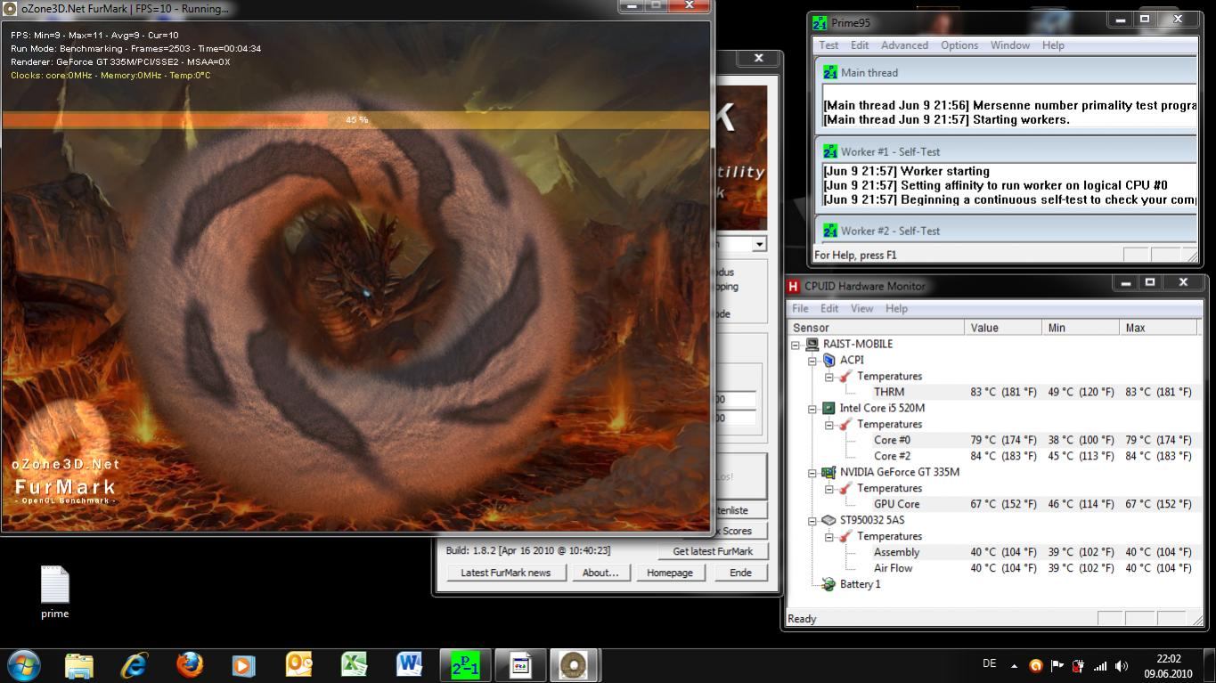This screenshot has width=1216, height=683.
Task: Click Latest FurMark news button
Action: click(505, 573)
